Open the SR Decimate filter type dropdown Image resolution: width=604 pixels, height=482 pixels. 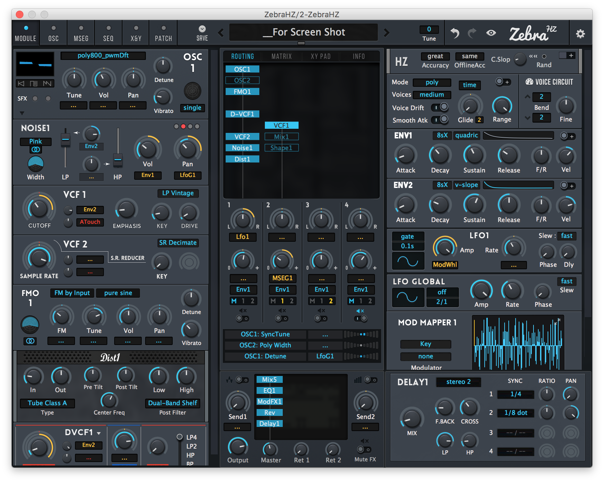[x=178, y=243]
